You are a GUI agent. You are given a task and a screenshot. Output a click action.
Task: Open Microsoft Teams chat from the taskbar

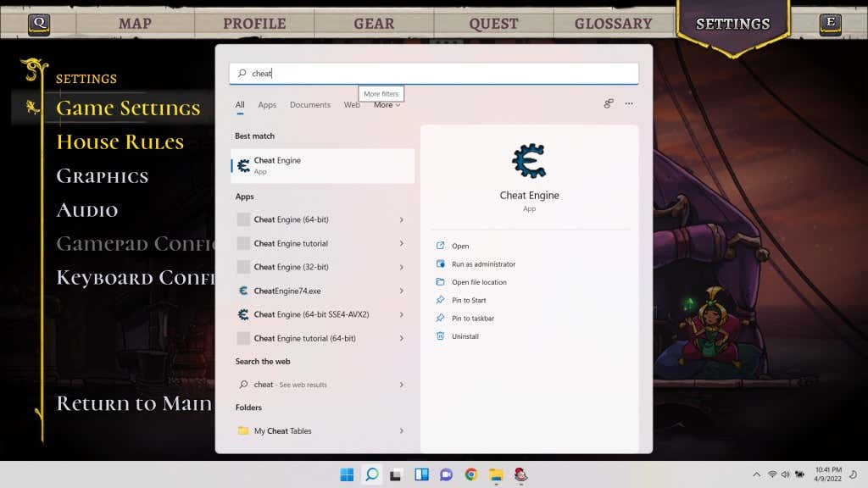444,475
